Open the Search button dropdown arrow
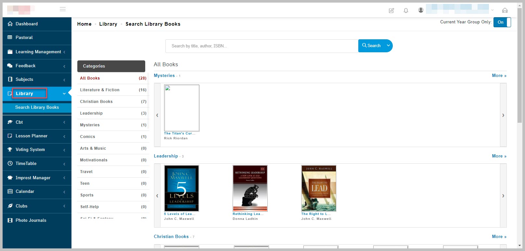Screen dimensions: 525x251 [x=388, y=46]
